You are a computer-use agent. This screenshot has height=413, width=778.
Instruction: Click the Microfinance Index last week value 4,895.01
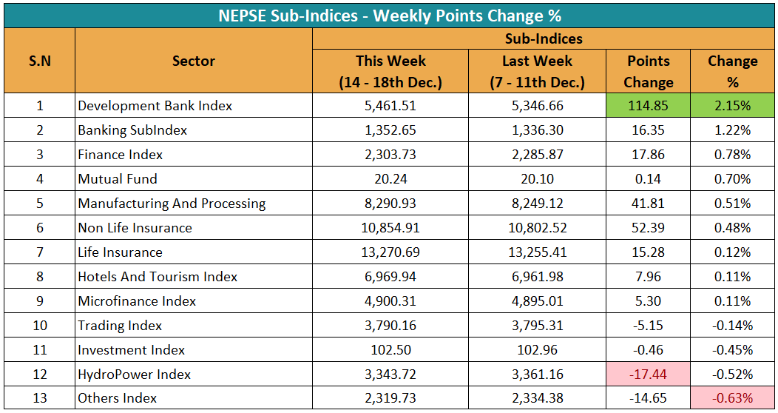pyautogui.click(x=537, y=301)
